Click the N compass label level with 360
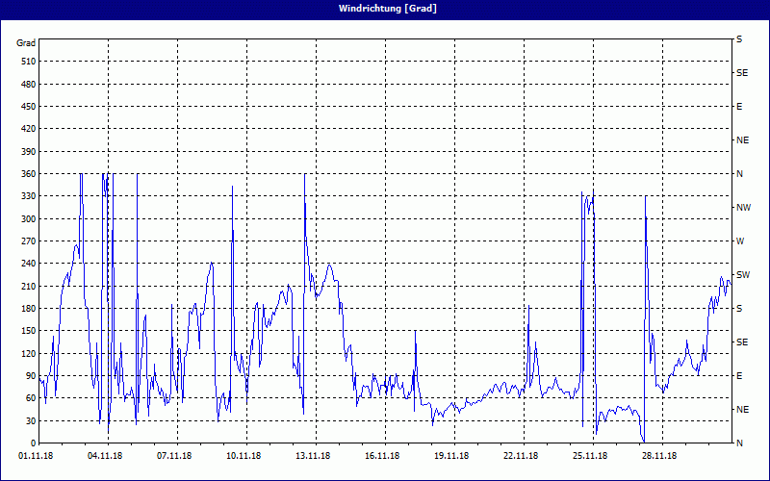This screenshot has width=770, height=481. point(739,174)
